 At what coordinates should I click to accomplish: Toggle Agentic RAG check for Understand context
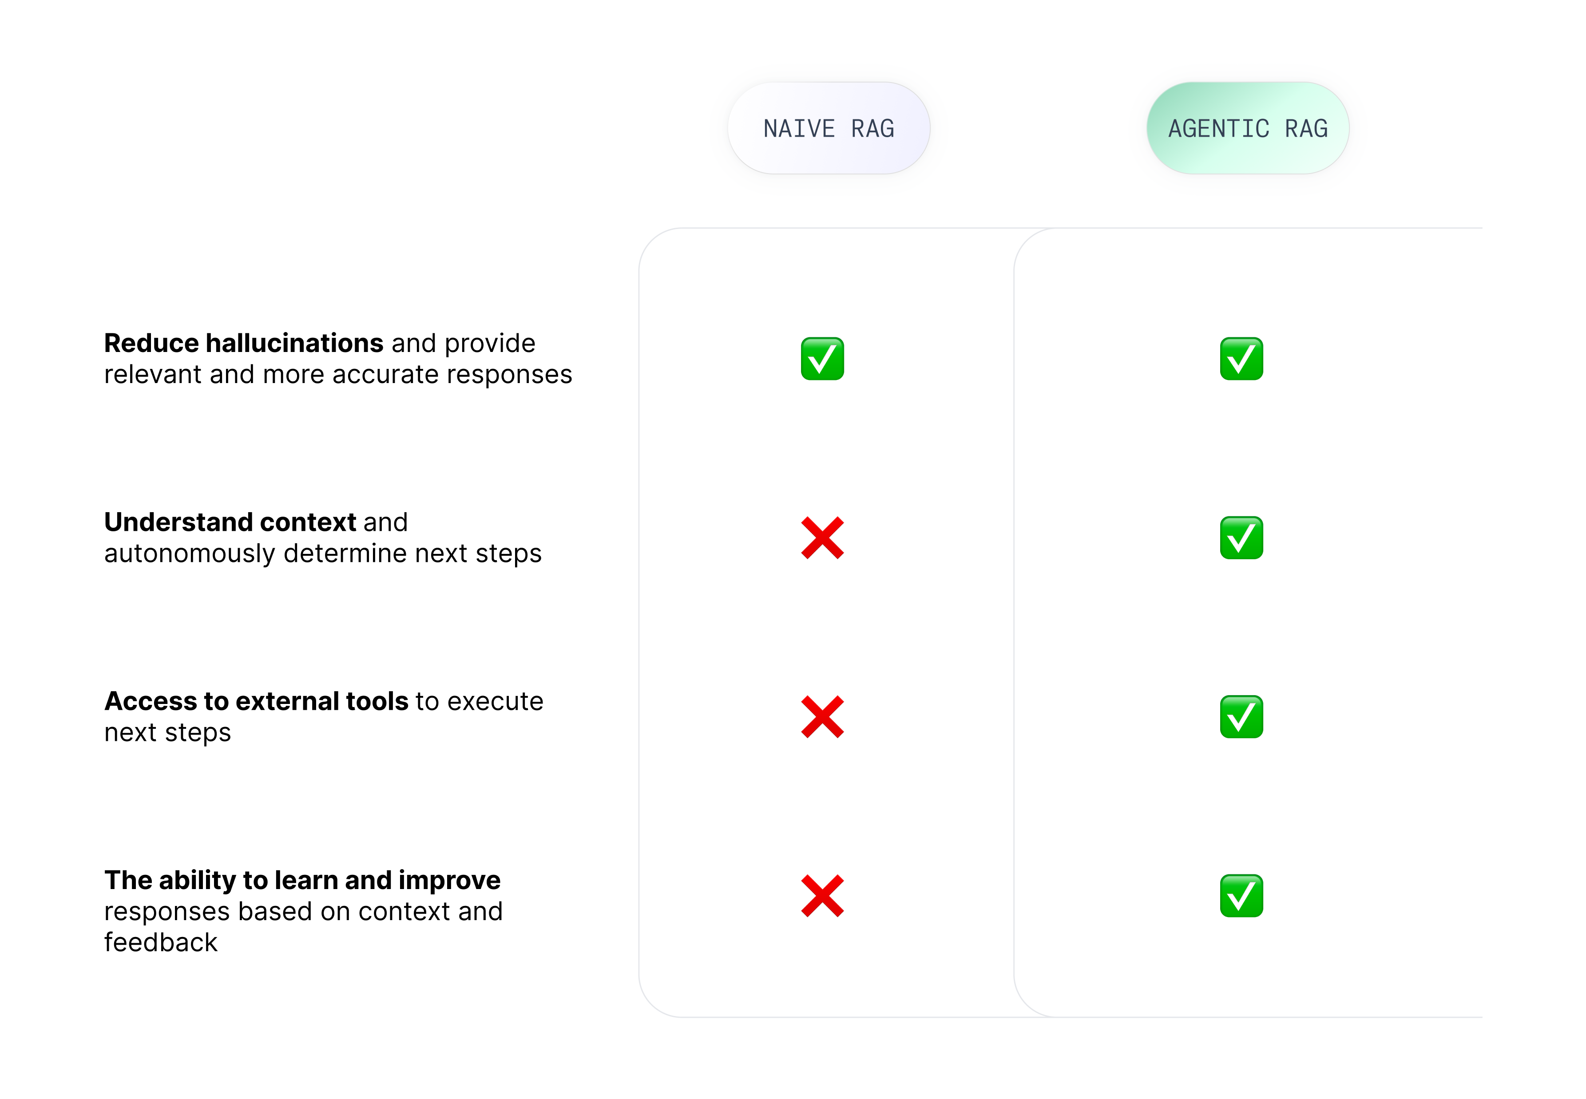coord(1241,538)
